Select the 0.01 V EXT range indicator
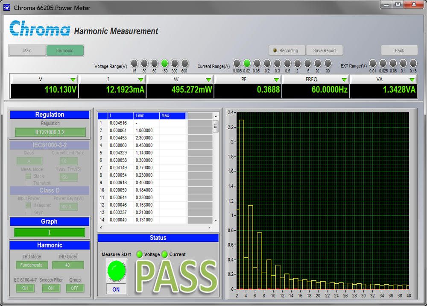Image resolution: width=427 pixels, height=306 pixels. point(373,64)
